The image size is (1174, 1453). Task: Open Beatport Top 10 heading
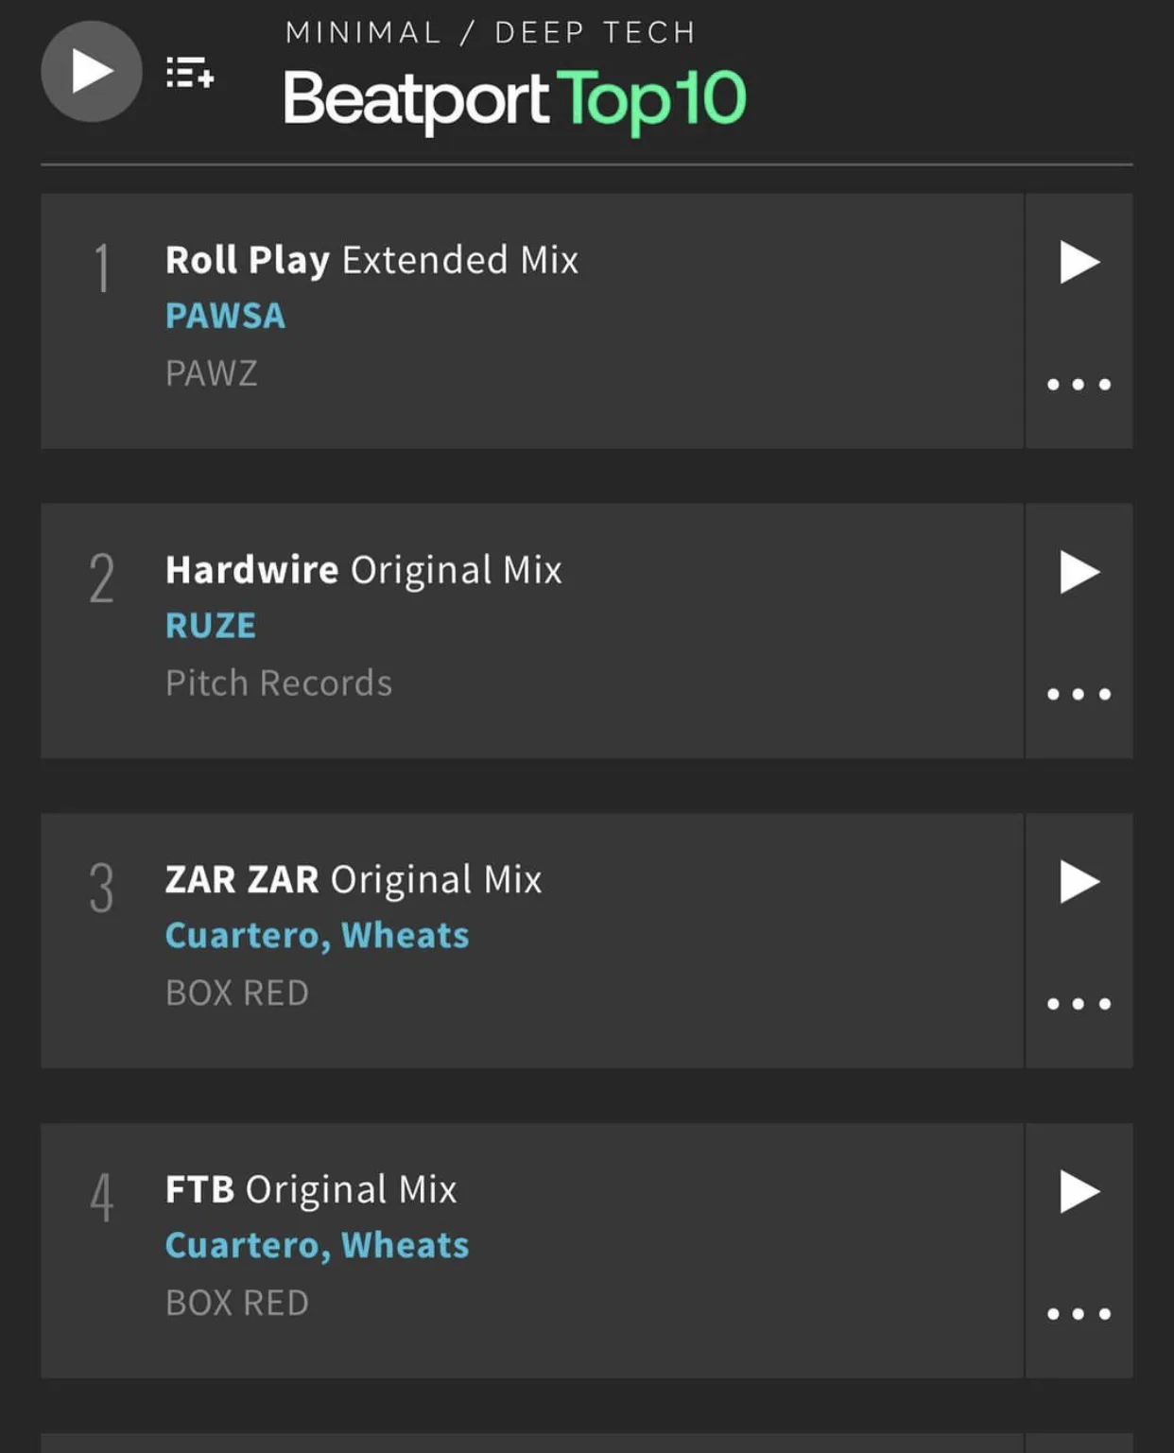514,100
